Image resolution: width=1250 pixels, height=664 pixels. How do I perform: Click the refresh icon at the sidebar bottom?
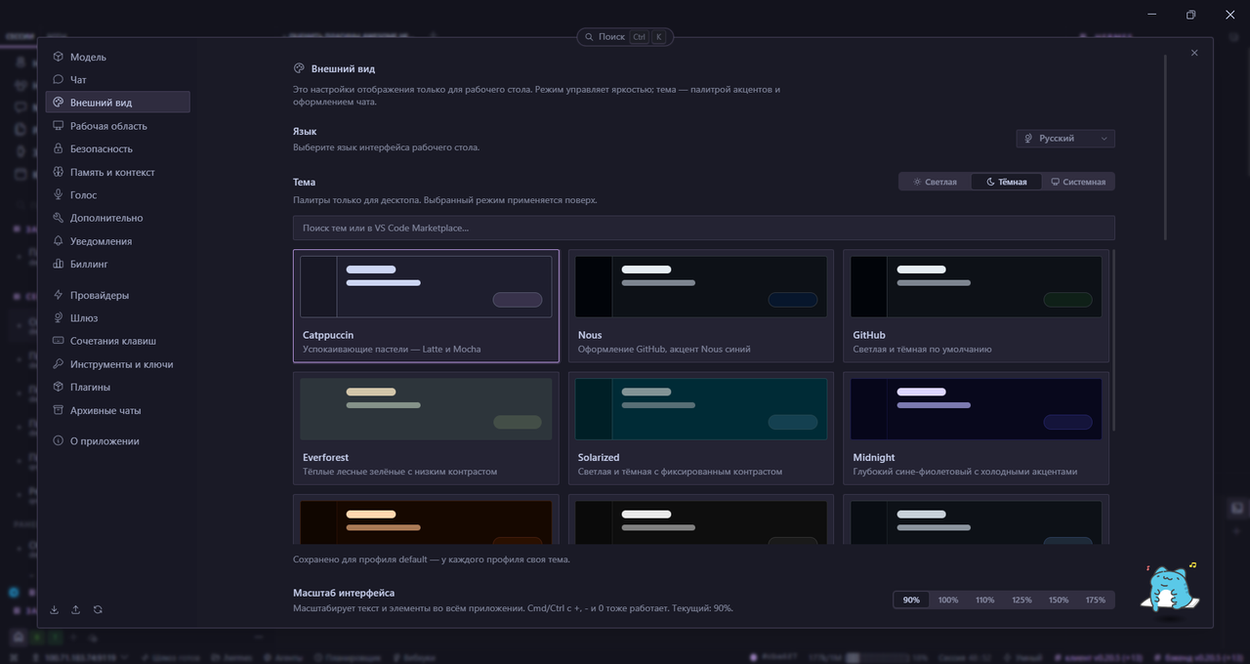pos(98,609)
